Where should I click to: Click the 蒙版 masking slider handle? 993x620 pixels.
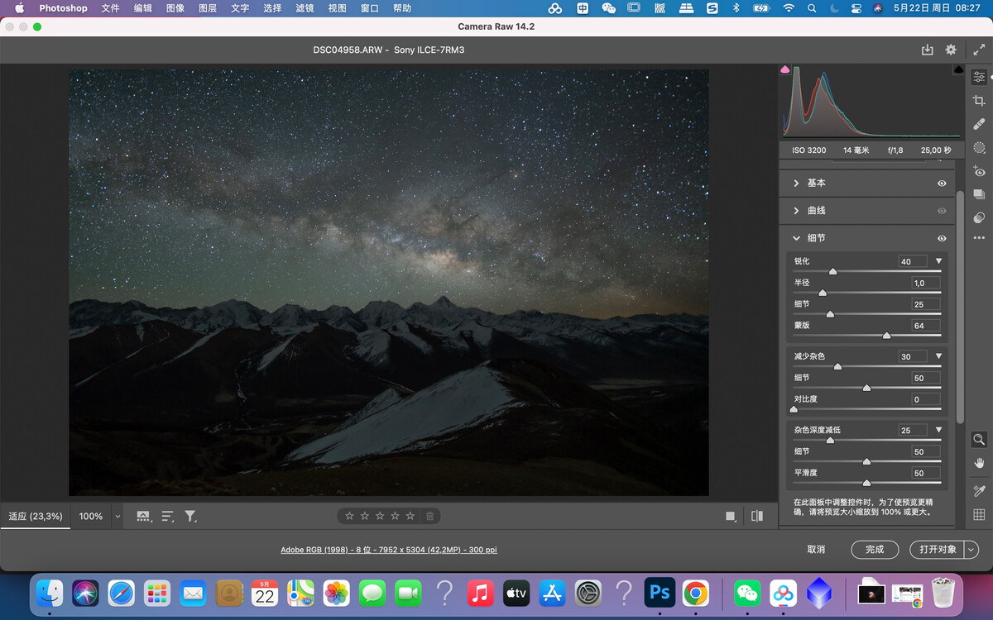click(x=886, y=336)
